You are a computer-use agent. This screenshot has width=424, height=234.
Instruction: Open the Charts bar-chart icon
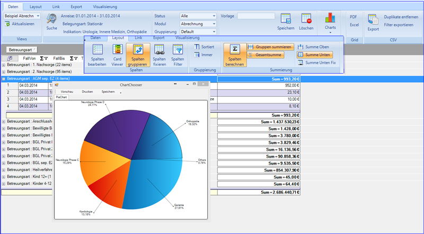[330, 18]
